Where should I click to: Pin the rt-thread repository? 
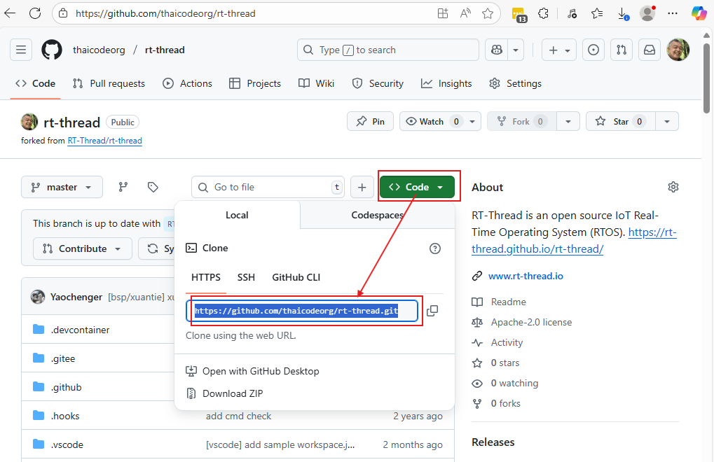click(x=370, y=120)
